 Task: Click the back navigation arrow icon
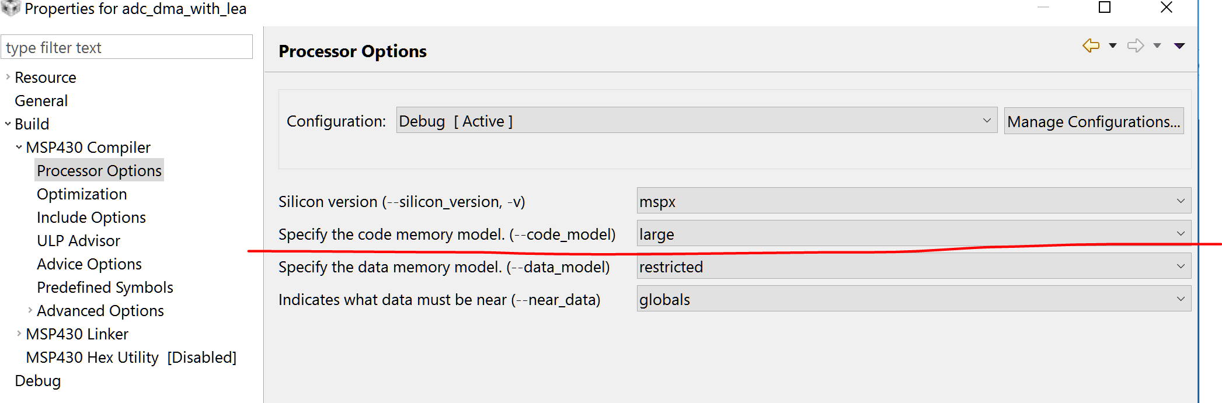(x=1091, y=45)
